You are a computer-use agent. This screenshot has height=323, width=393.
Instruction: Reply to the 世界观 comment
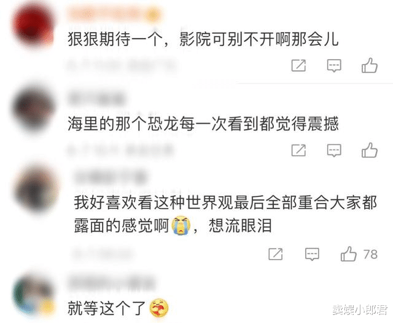click(x=312, y=254)
